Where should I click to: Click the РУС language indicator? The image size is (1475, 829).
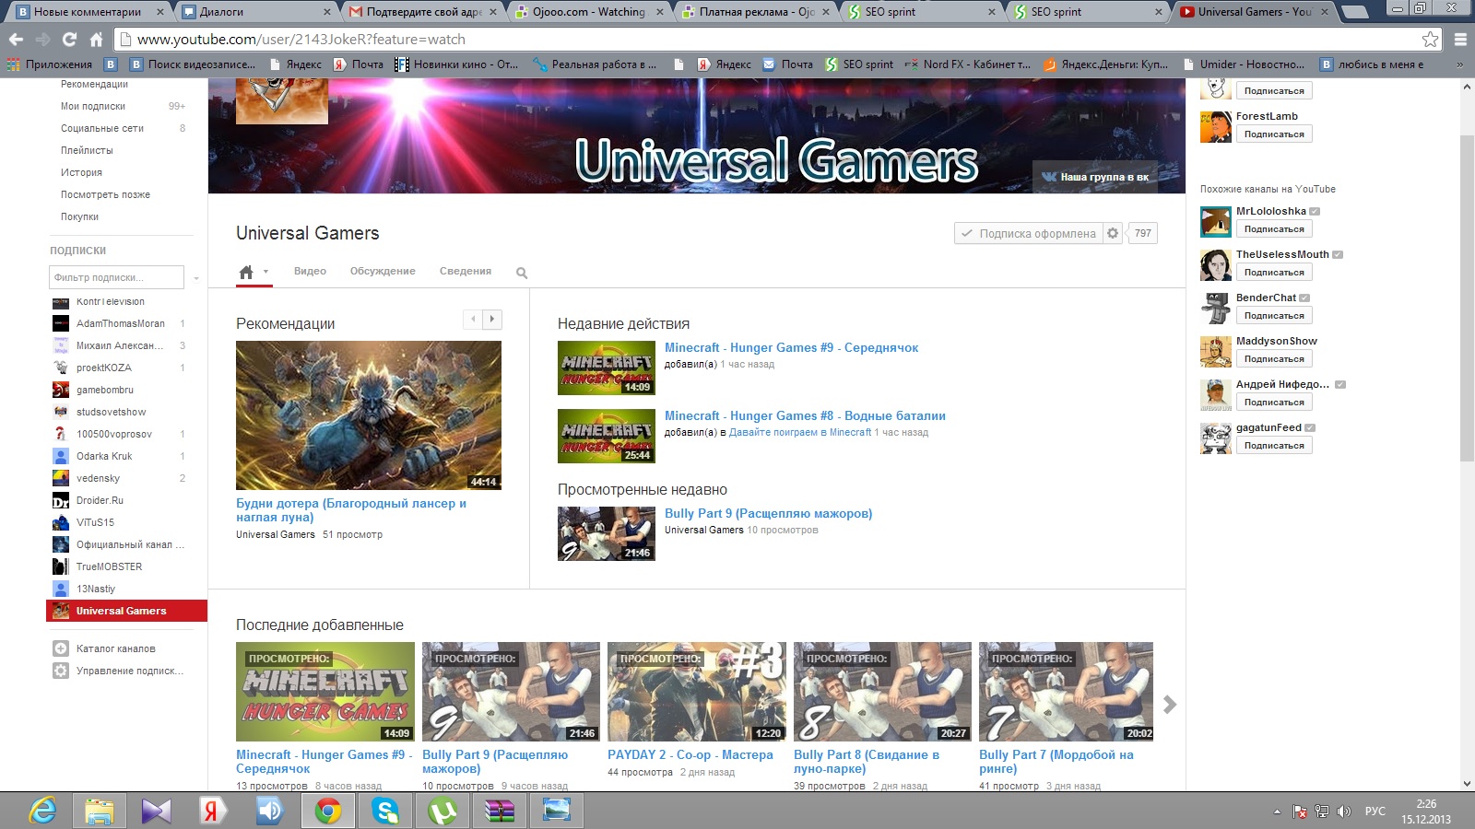coord(1375,811)
